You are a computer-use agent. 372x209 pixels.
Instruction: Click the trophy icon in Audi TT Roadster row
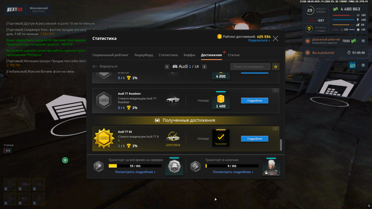[x=128, y=108]
